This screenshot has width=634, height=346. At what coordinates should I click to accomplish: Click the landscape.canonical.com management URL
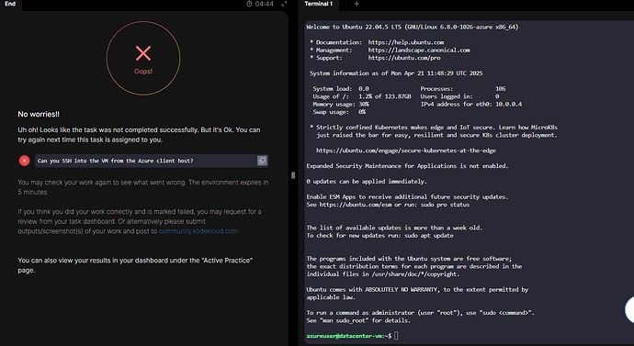[419, 50]
